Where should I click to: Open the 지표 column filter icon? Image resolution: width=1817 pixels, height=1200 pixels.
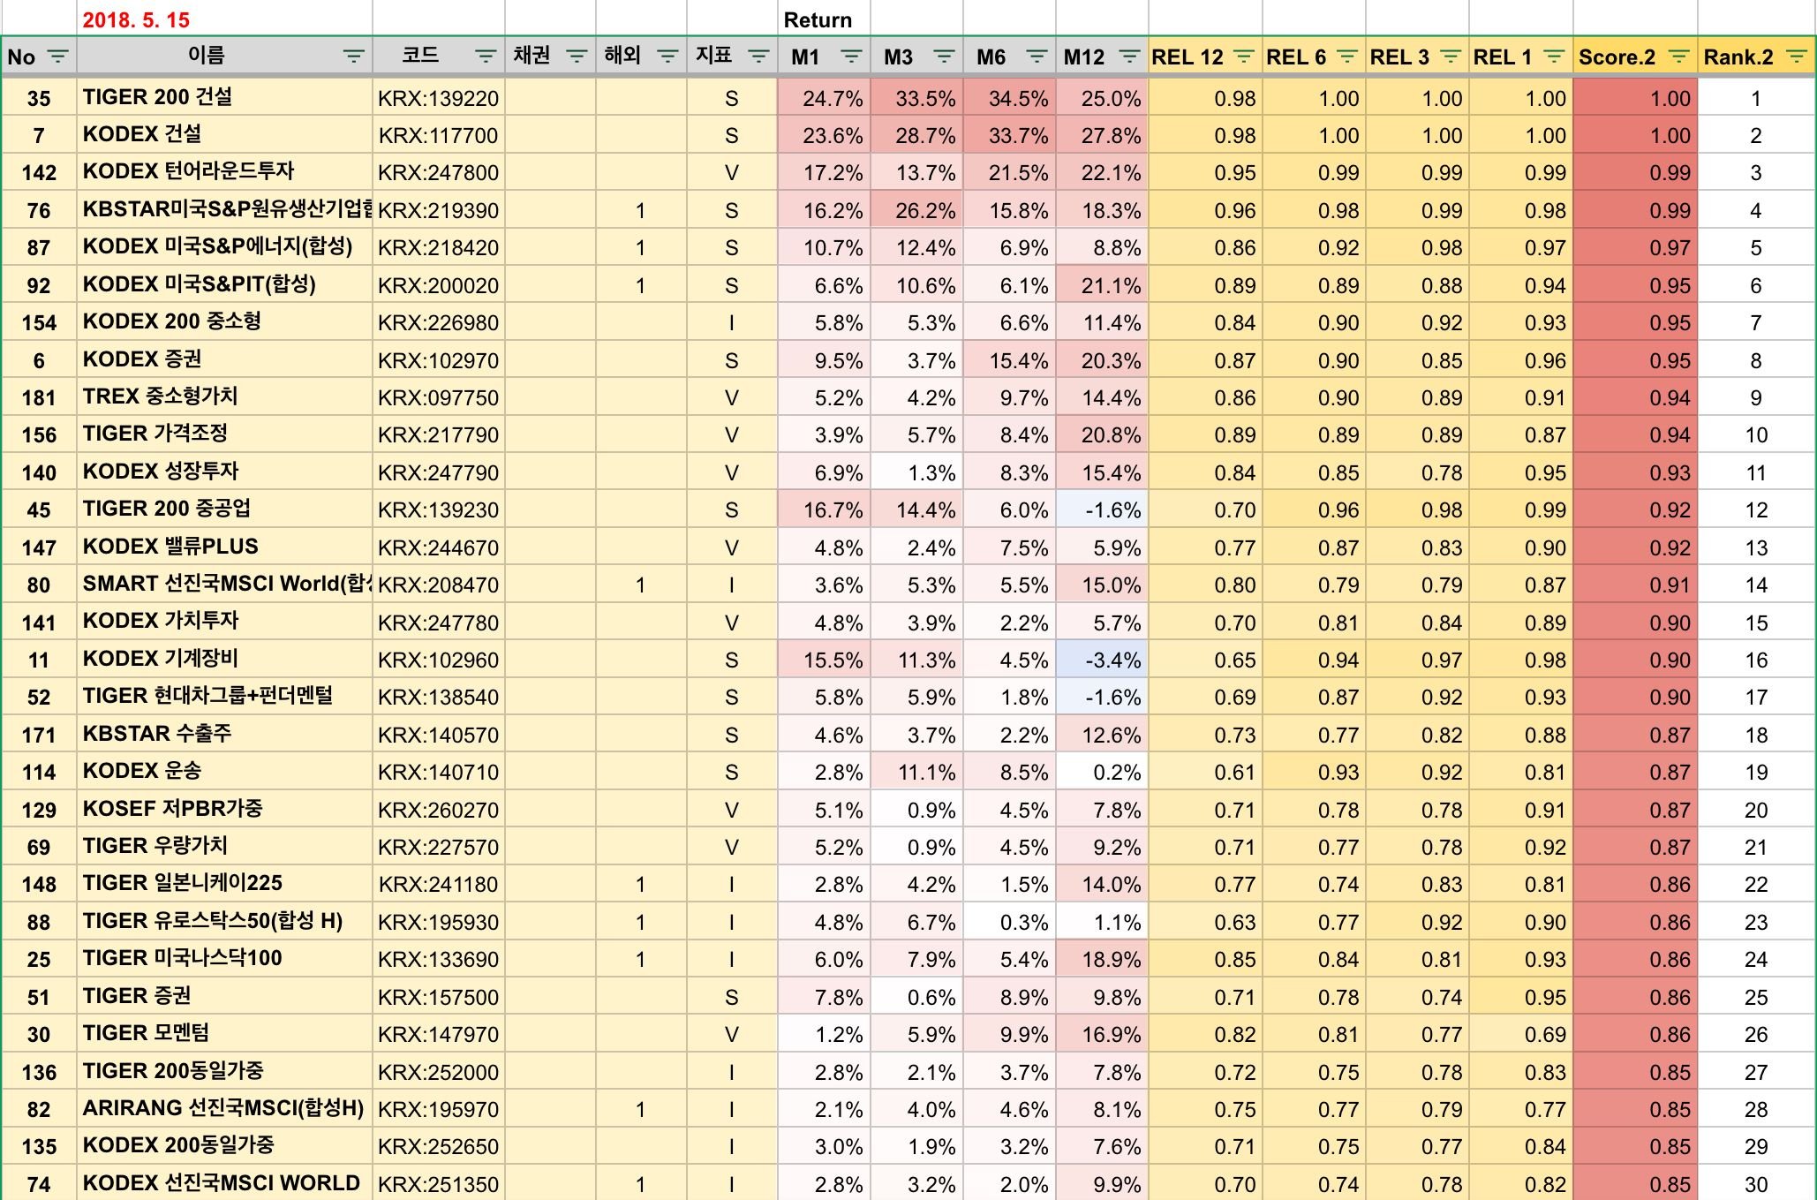click(x=758, y=57)
